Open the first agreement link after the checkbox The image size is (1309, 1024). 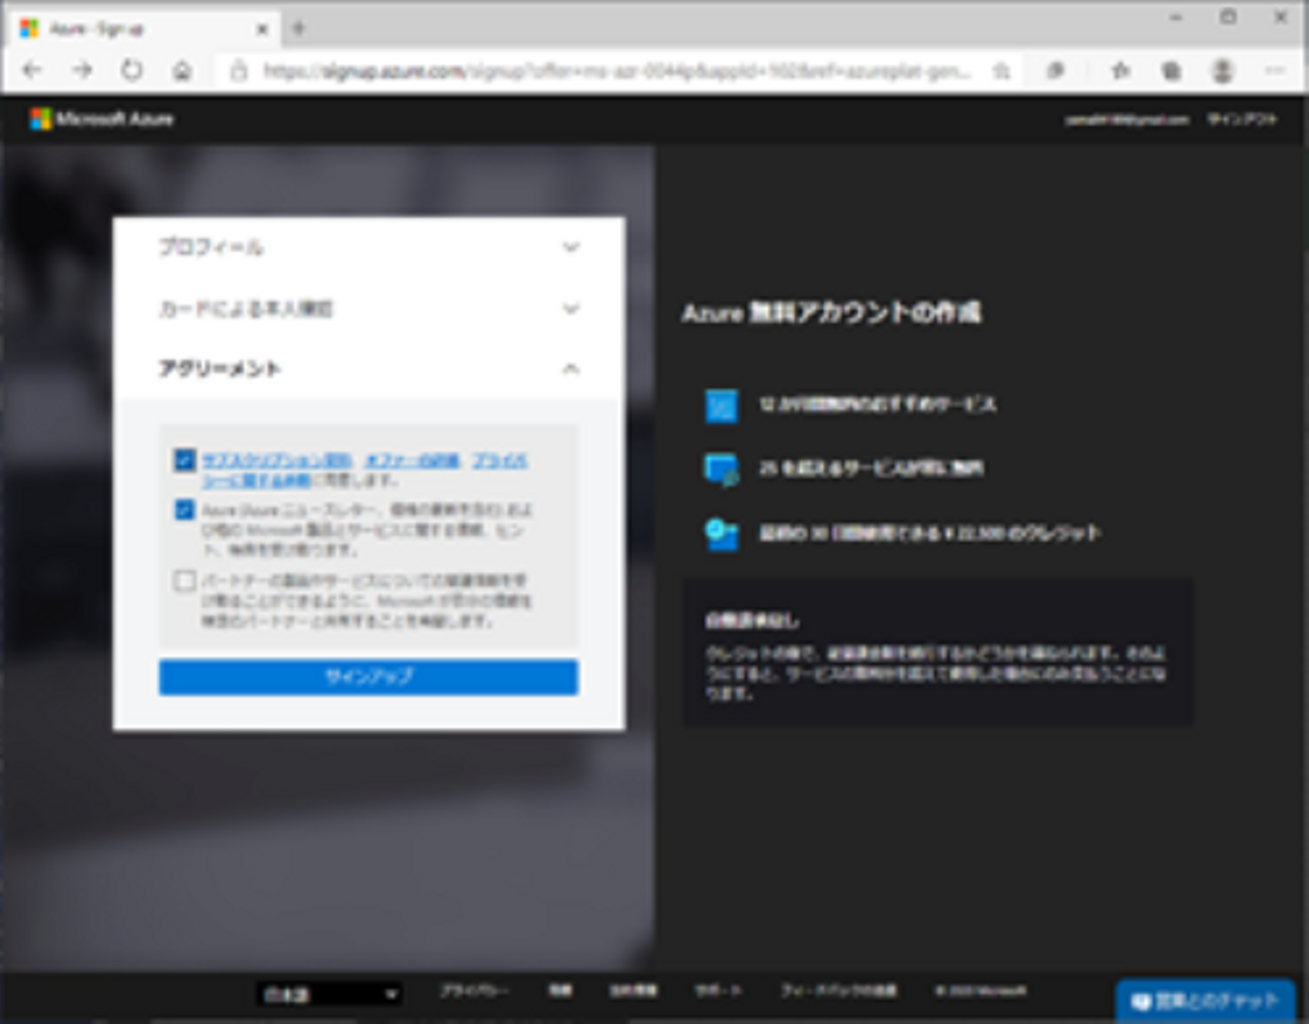(x=276, y=460)
